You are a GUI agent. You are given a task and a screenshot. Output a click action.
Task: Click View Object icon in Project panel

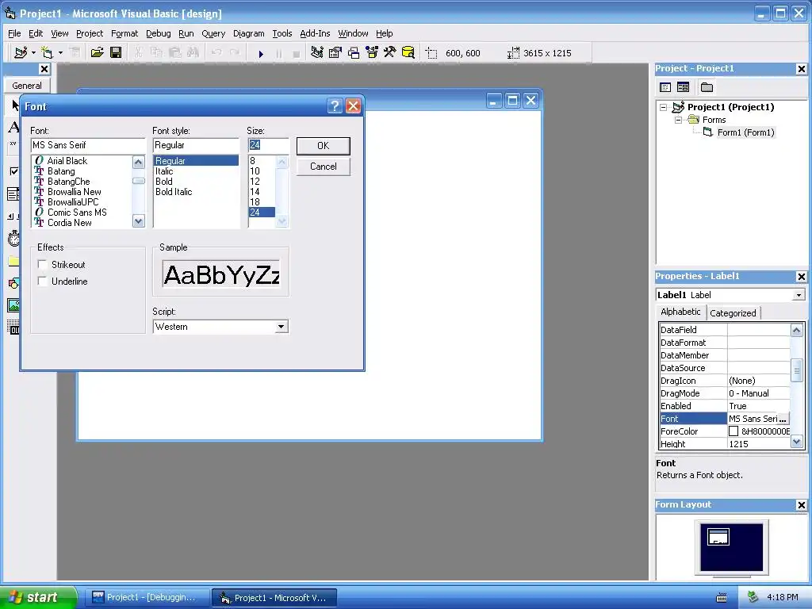(x=683, y=87)
